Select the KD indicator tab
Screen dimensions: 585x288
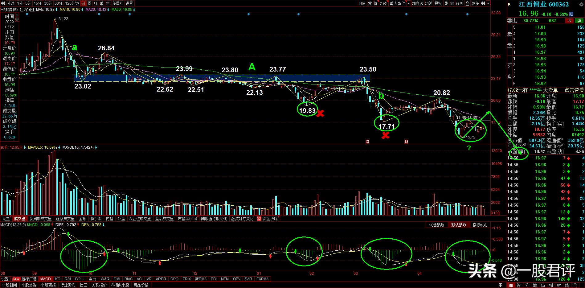tap(58, 279)
